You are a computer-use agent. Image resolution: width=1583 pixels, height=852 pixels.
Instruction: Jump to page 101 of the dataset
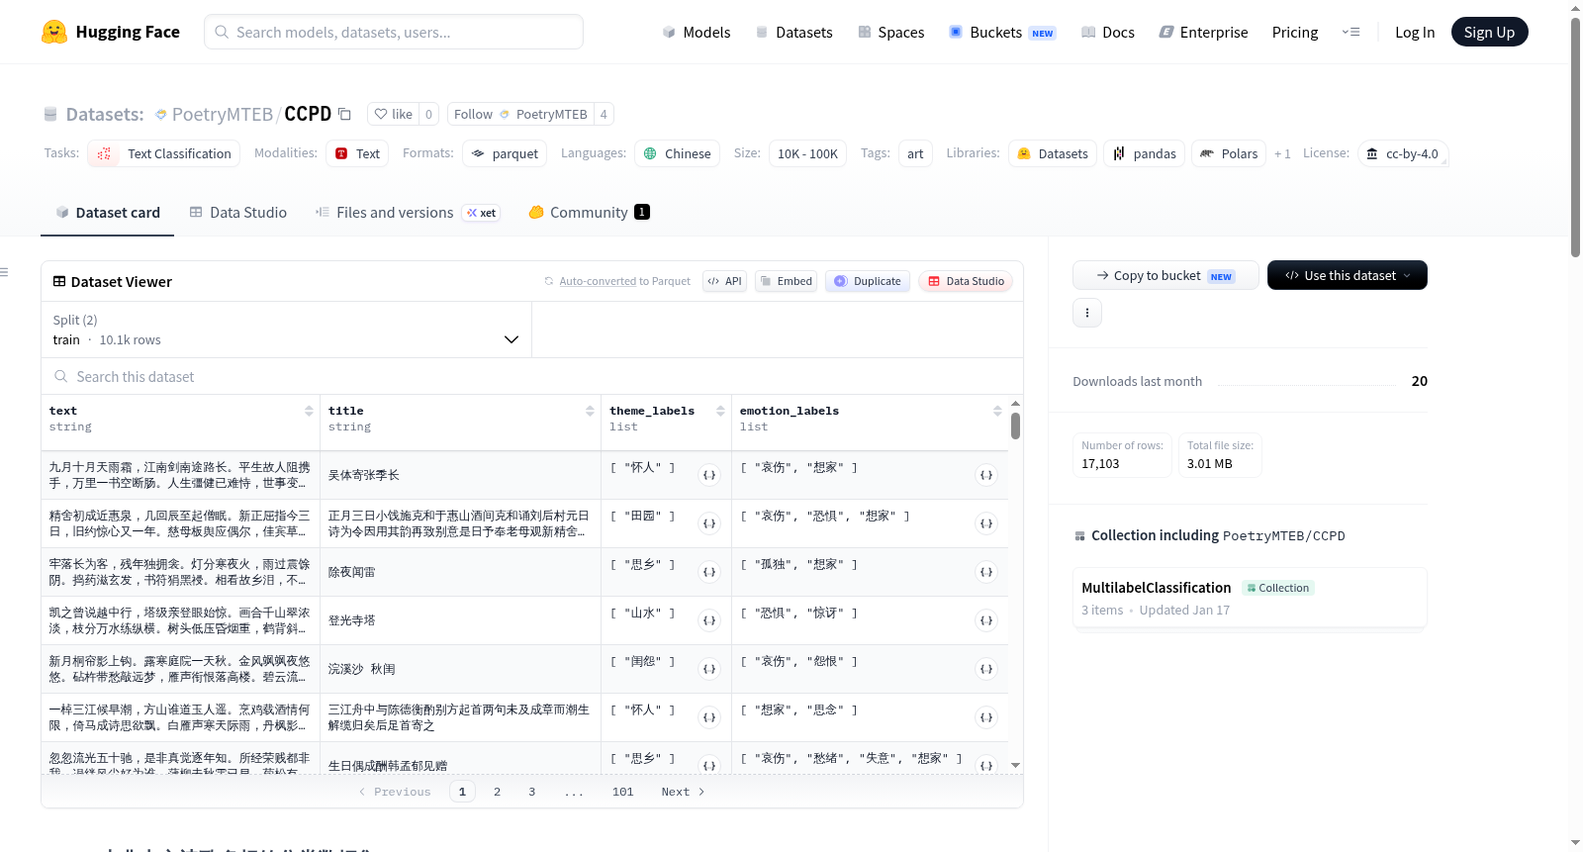pos(622,792)
